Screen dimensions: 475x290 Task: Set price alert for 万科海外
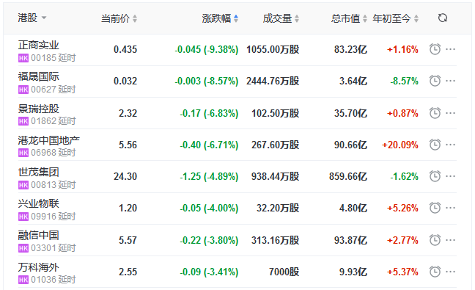pyautogui.click(x=435, y=272)
